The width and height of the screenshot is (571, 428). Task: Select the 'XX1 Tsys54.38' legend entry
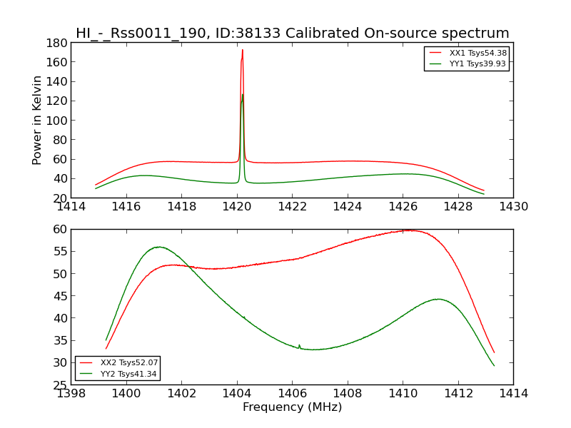click(467, 53)
